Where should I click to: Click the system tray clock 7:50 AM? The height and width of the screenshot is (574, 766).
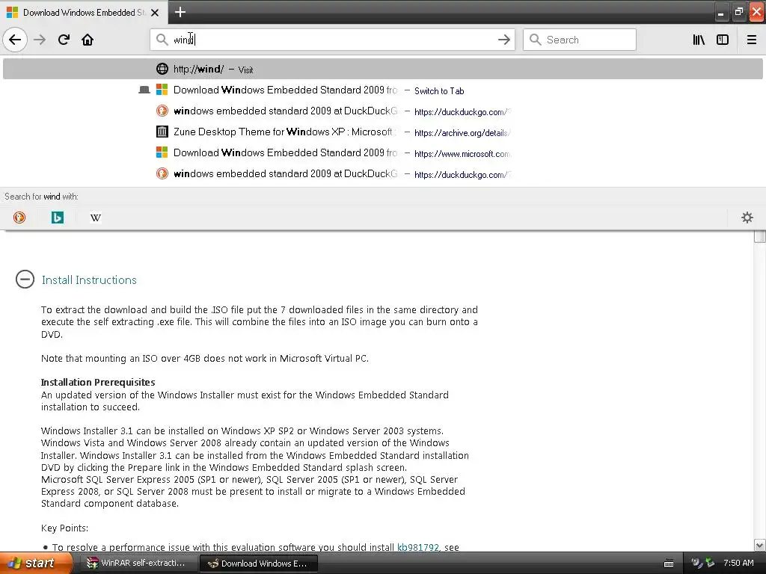[x=738, y=563]
